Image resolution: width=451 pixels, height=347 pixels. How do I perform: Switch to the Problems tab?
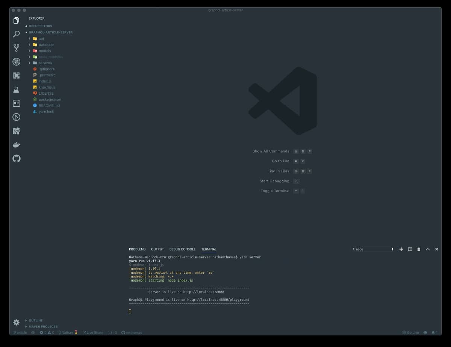(137, 249)
